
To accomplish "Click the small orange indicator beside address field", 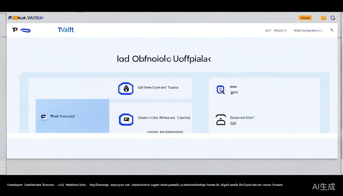I will coord(16,18).
